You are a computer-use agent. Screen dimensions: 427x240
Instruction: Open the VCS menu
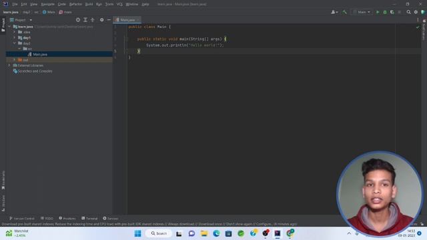coord(119,5)
